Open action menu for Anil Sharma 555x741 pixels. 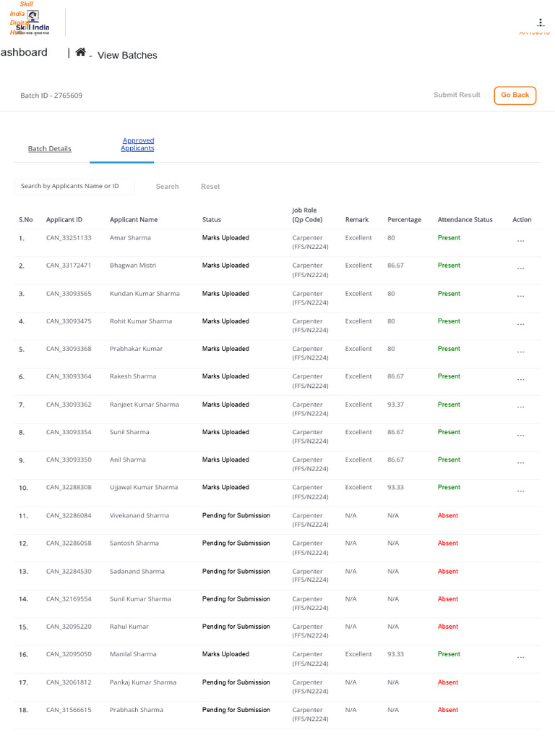pos(520,462)
